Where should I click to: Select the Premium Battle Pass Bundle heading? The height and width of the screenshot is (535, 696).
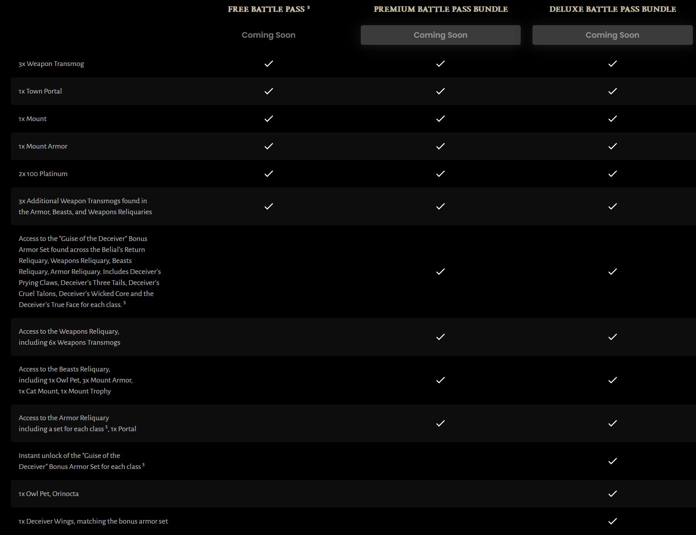(x=441, y=9)
